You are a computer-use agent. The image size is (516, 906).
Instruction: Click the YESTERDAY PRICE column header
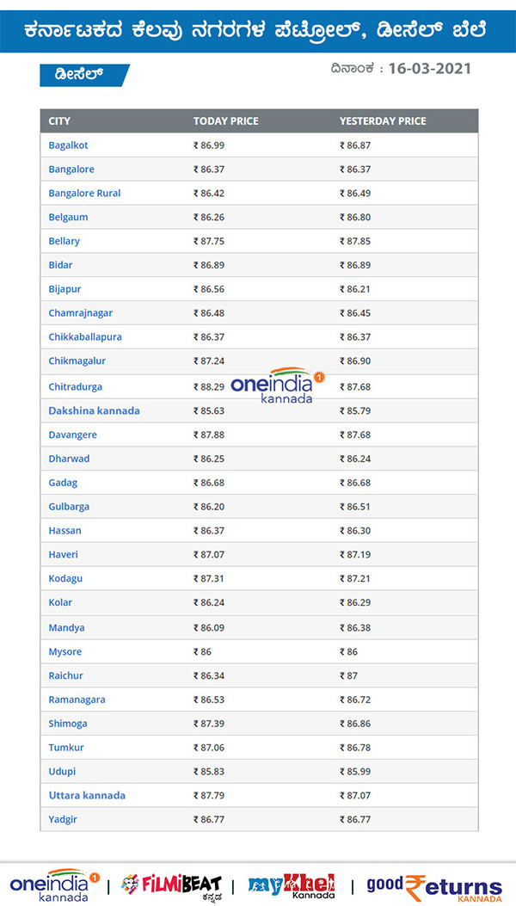pyautogui.click(x=383, y=121)
